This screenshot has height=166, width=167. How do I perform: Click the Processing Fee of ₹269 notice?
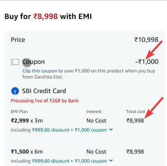click(x=45, y=100)
